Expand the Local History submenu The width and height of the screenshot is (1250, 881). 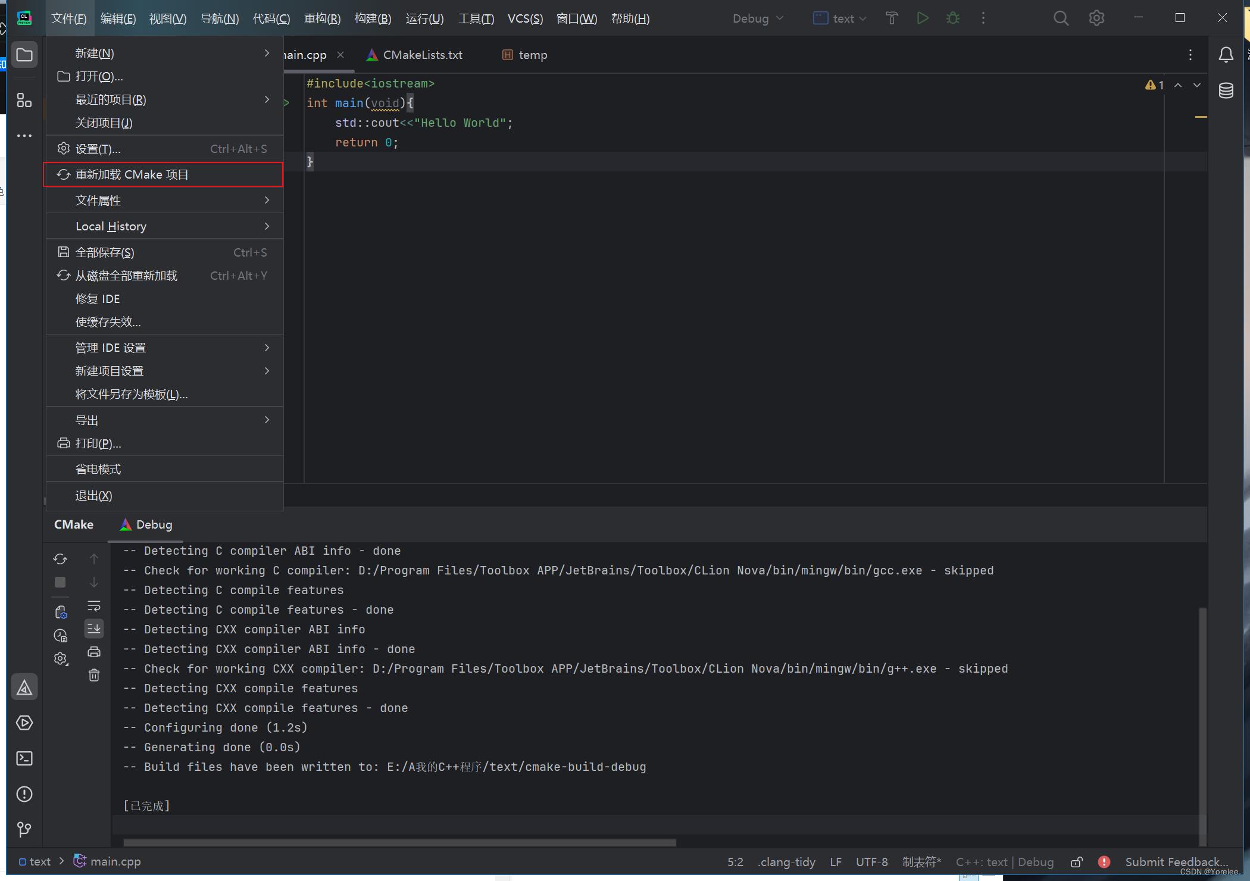(x=164, y=226)
